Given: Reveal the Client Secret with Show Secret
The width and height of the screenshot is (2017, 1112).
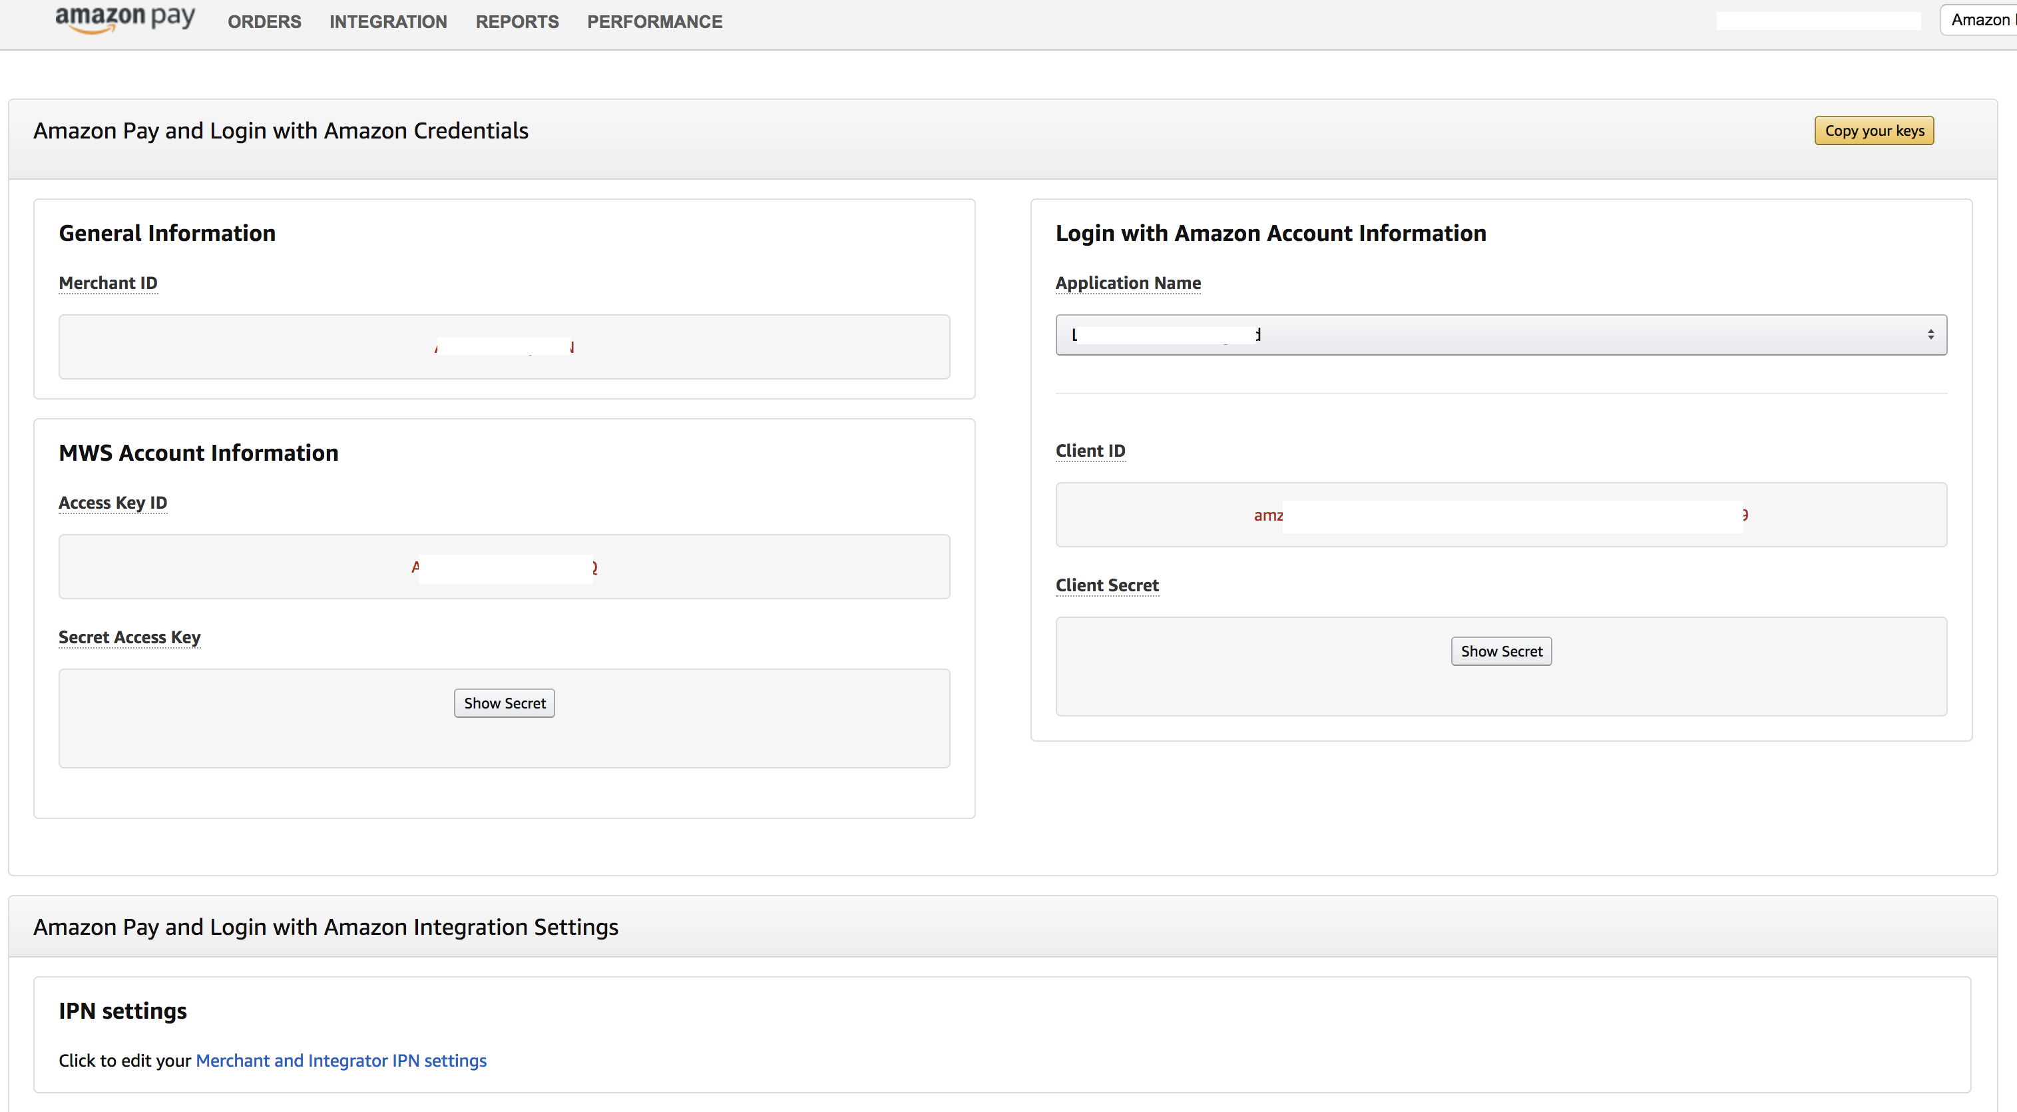Looking at the screenshot, I should click(1501, 651).
